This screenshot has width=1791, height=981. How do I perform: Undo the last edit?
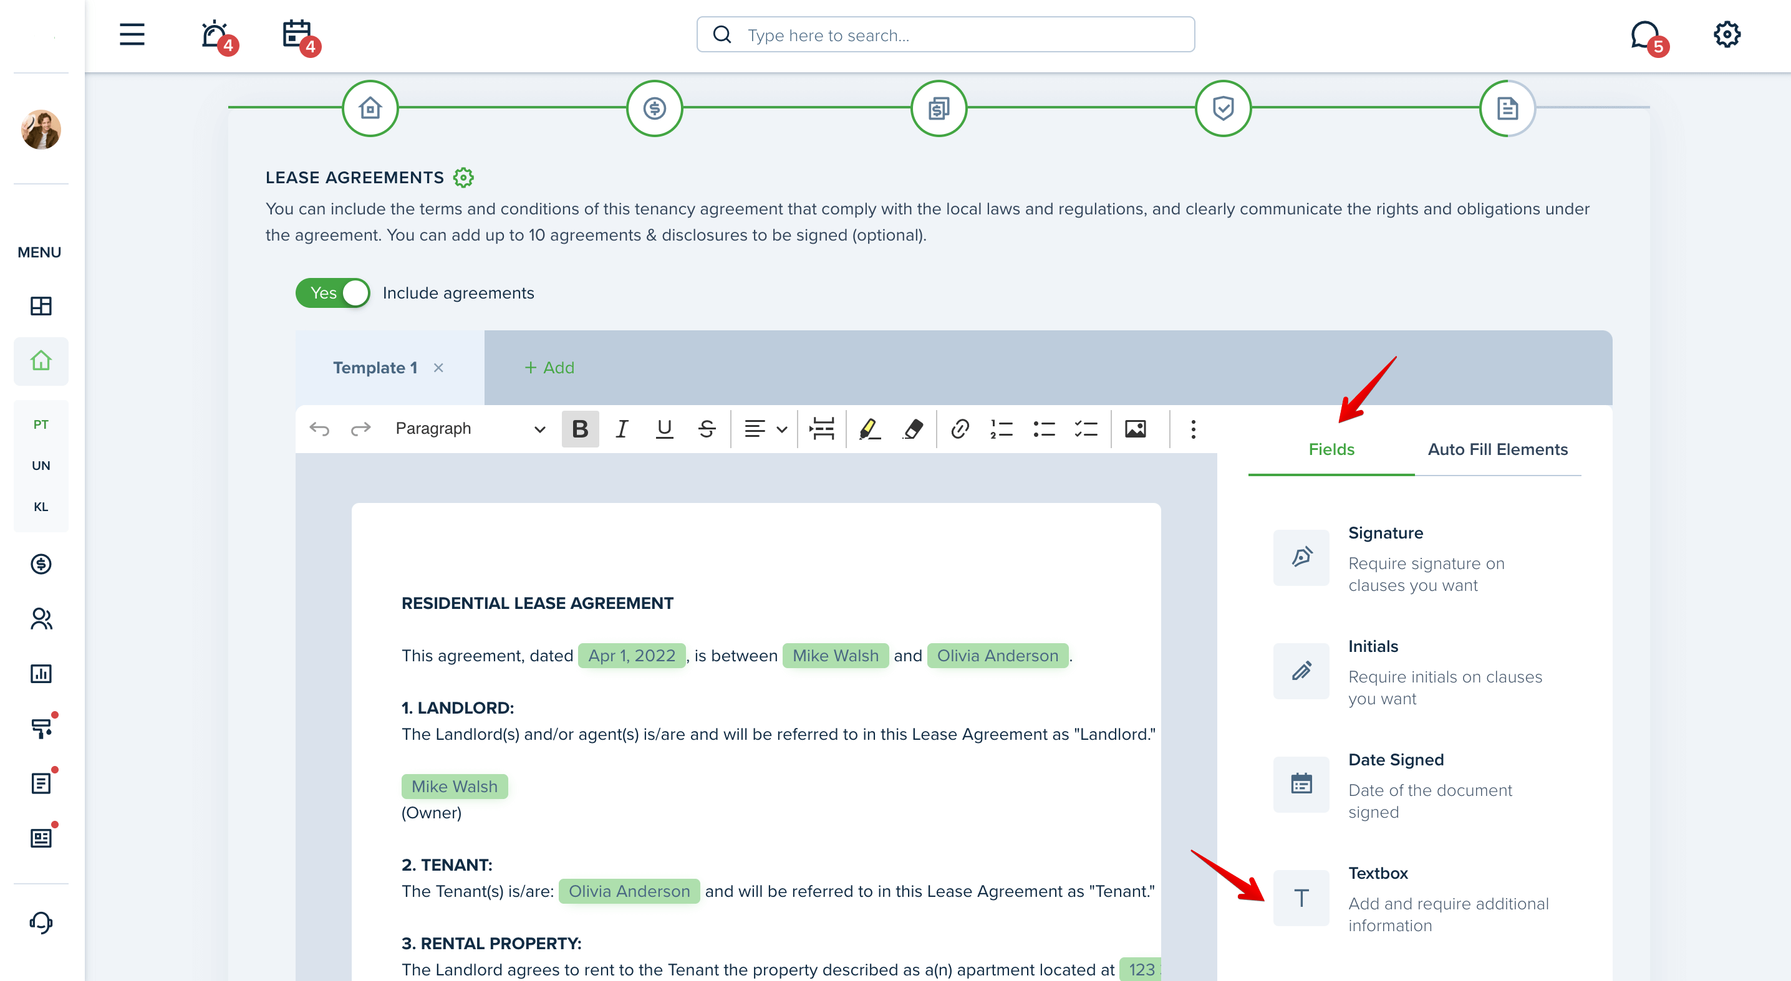tap(319, 429)
